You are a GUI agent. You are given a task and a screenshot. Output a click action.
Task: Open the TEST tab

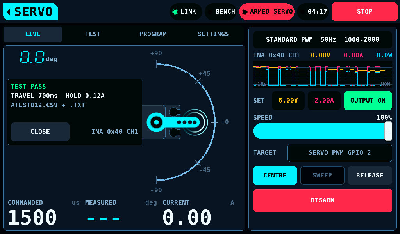click(93, 34)
